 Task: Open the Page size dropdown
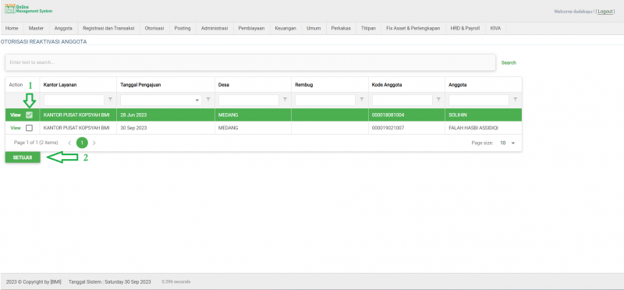tap(508, 143)
